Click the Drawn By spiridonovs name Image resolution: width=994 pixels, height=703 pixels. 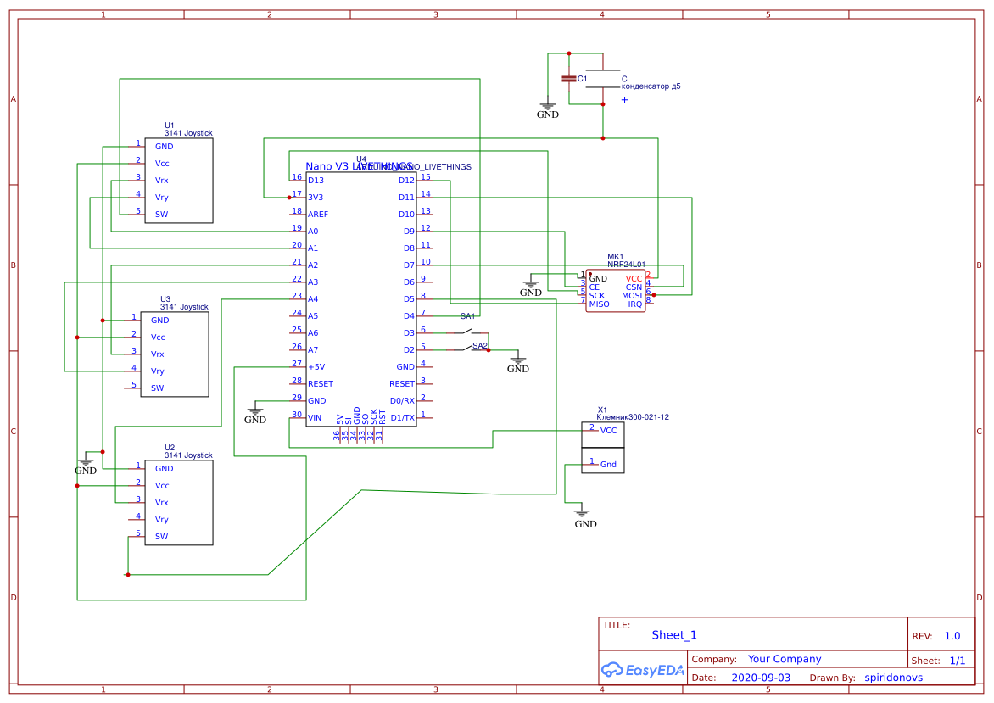click(893, 678)
